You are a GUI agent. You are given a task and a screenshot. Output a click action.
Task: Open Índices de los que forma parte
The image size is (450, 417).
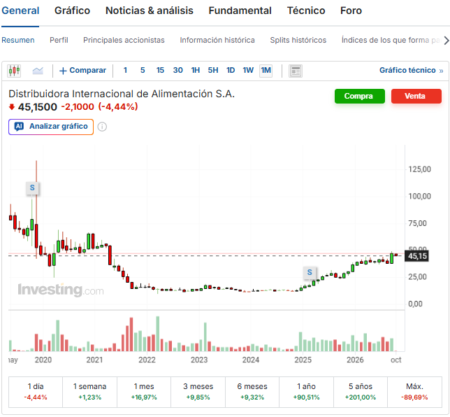coord(391,41)
